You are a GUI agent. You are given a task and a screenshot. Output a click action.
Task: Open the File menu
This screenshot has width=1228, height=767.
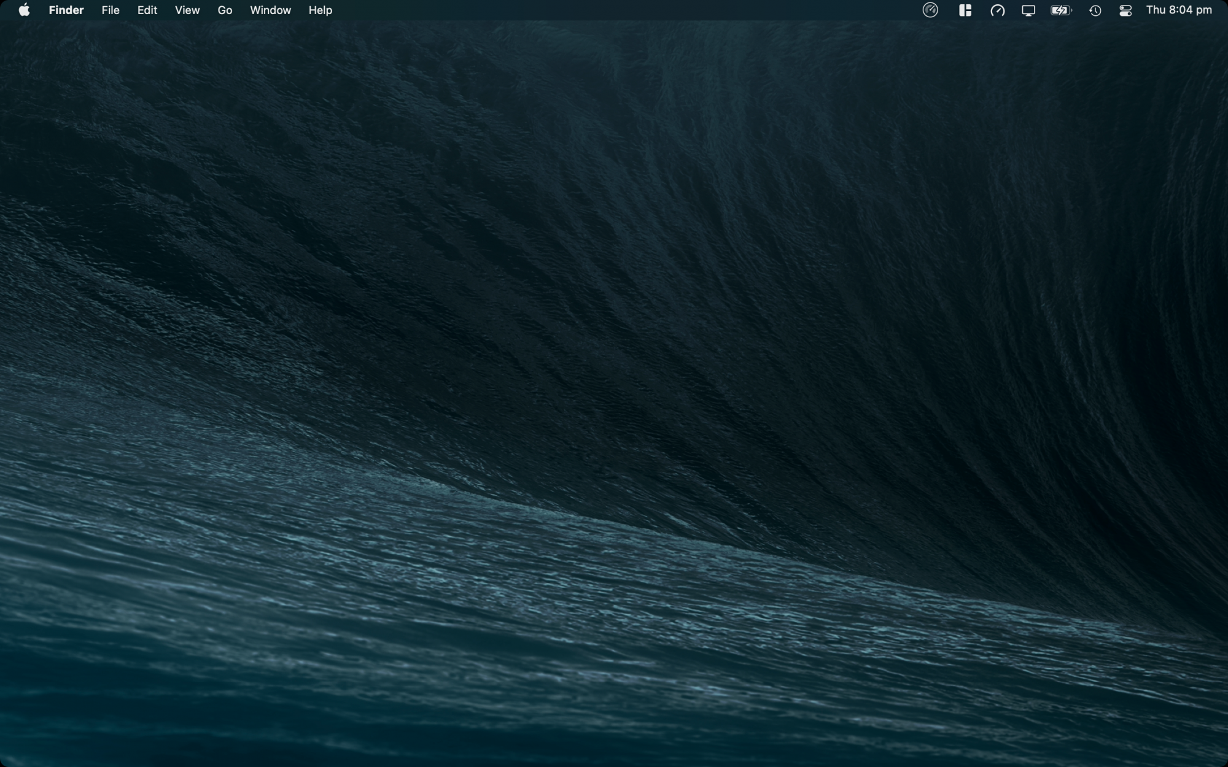click(111, 10)
